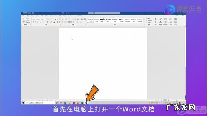Apply the Subtitle style in gallery
The width and height of the screenshot is (207, 116).
point(121,20)
